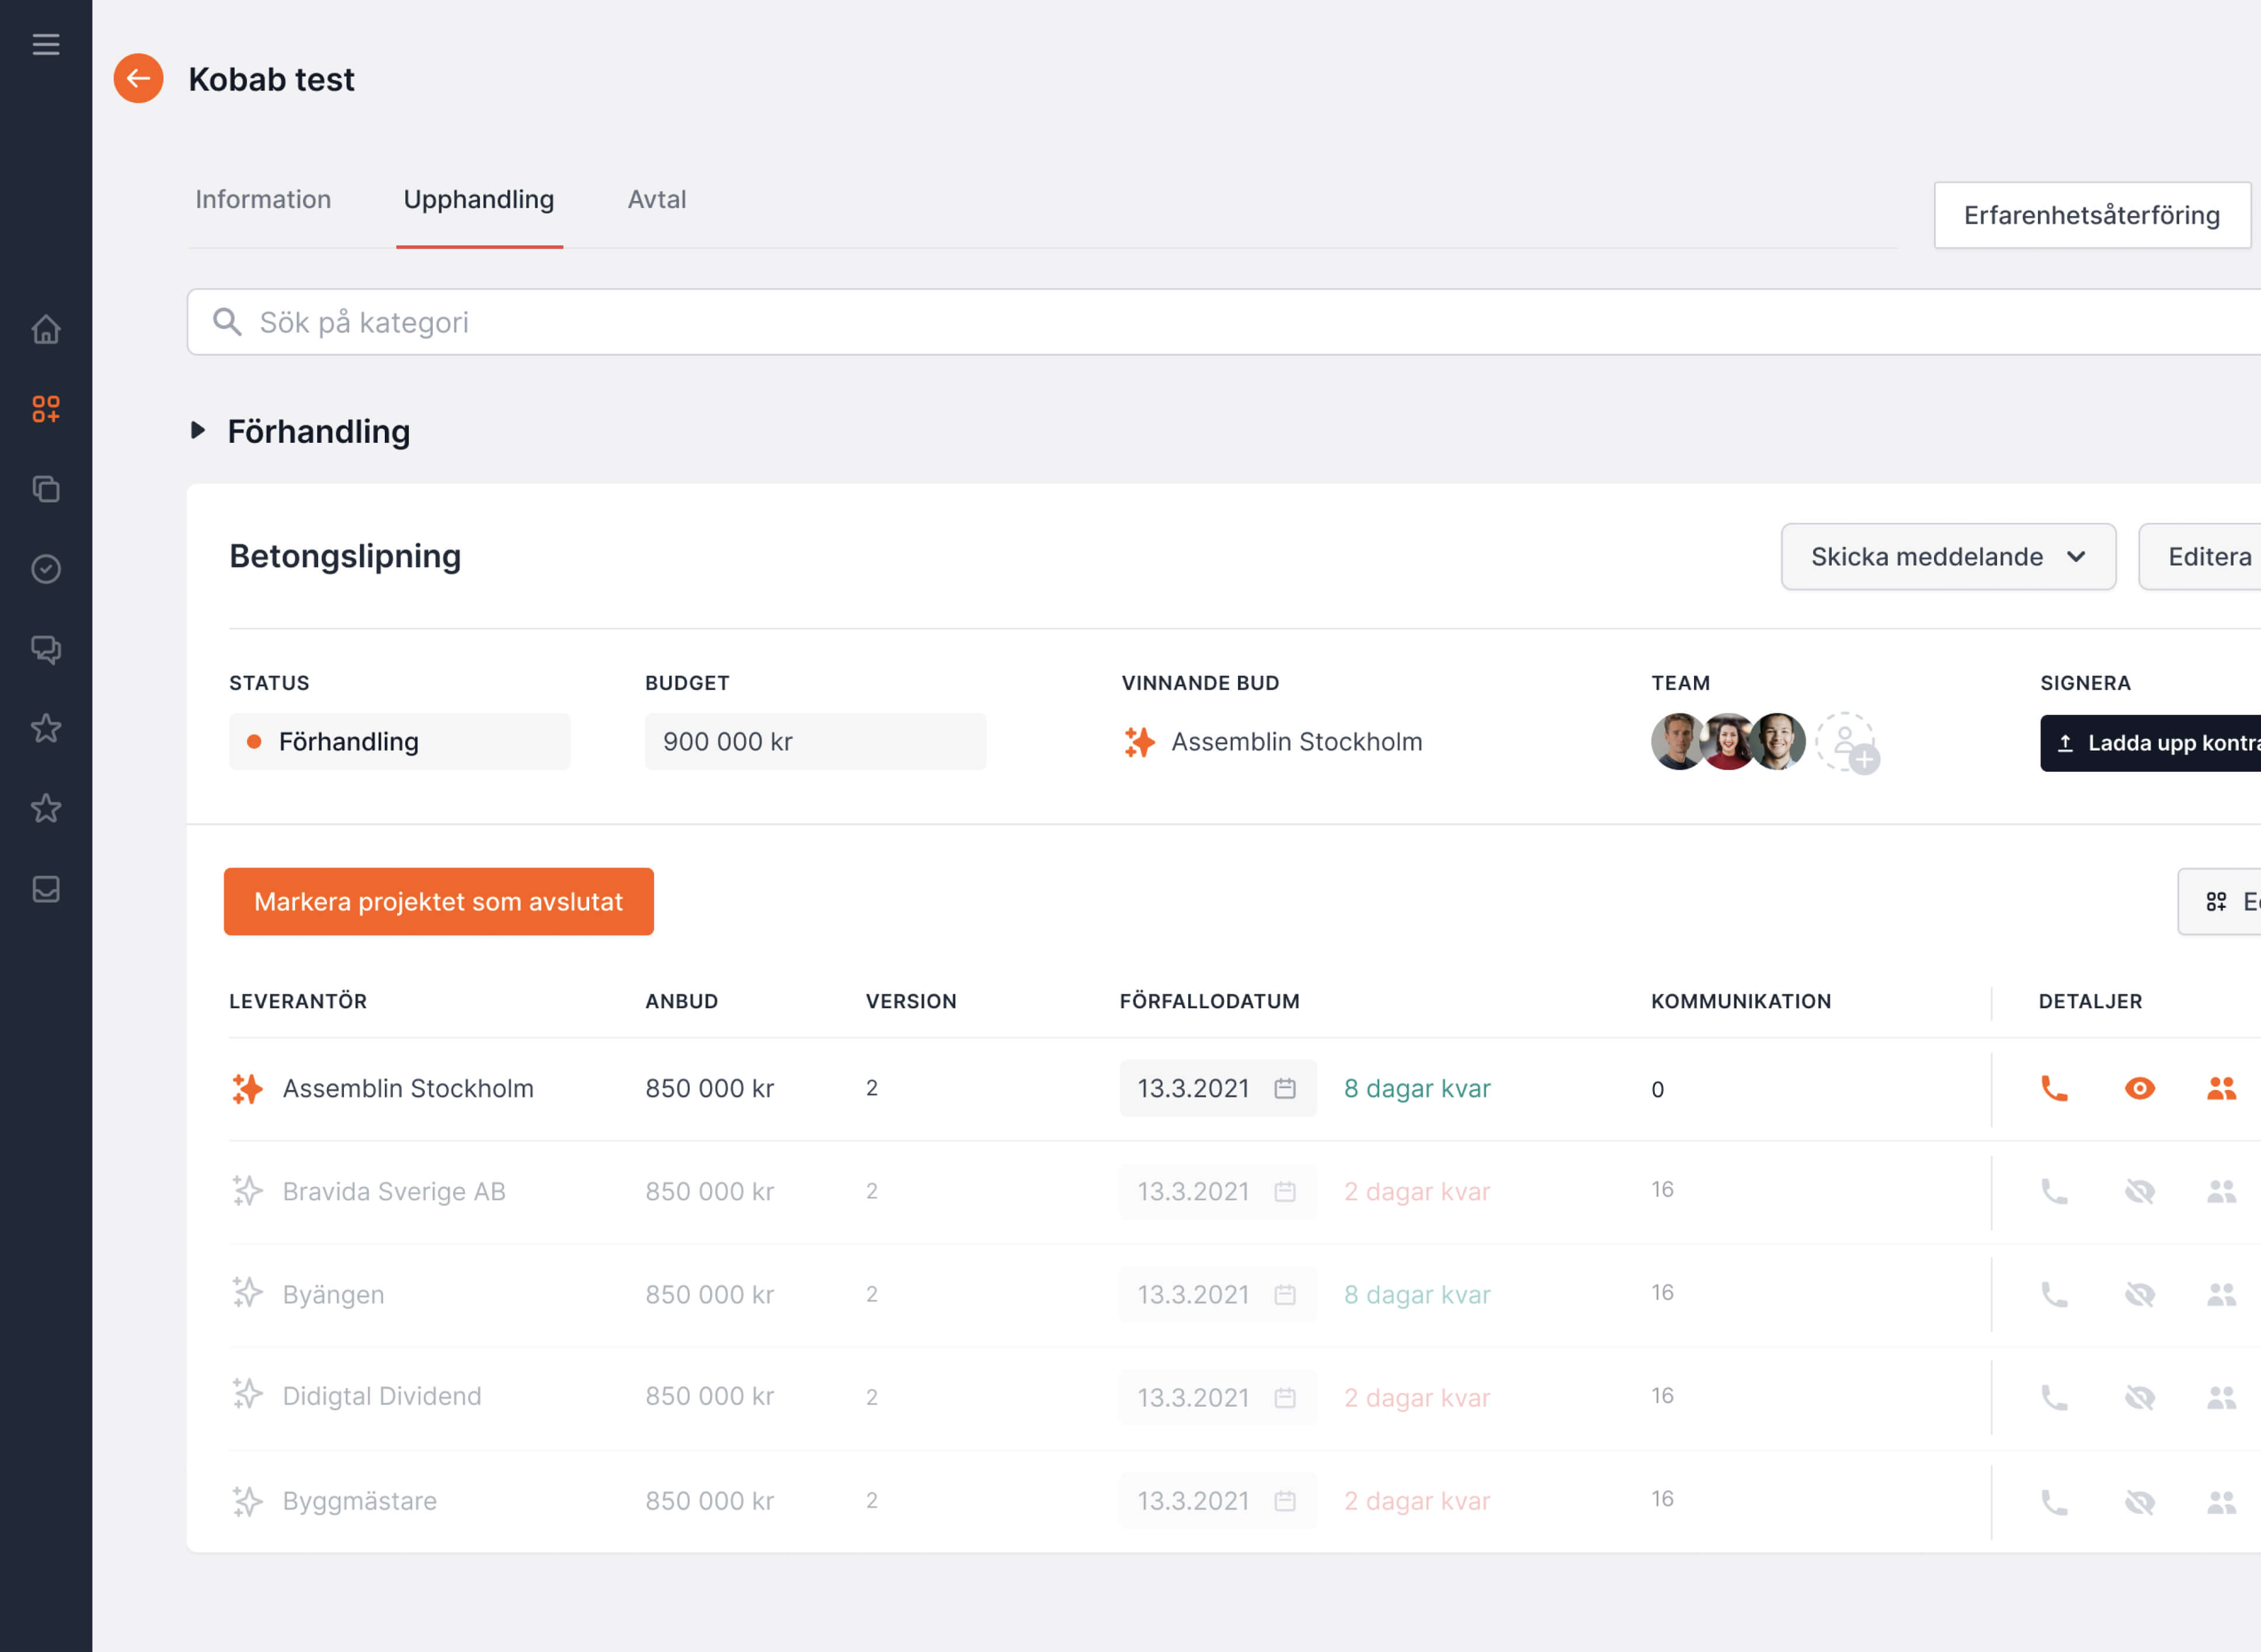Add a team member via plus avatar
Screen dimensions: 2261x1652
1846,742
